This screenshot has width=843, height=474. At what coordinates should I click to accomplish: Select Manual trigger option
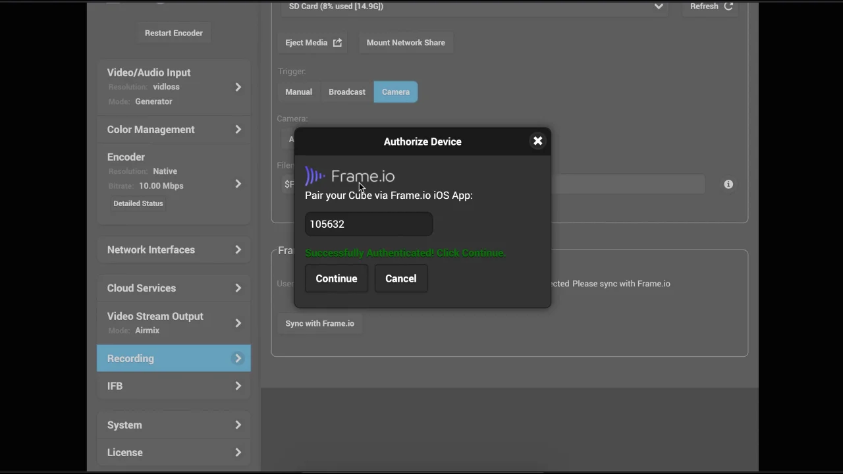(299, 92)
